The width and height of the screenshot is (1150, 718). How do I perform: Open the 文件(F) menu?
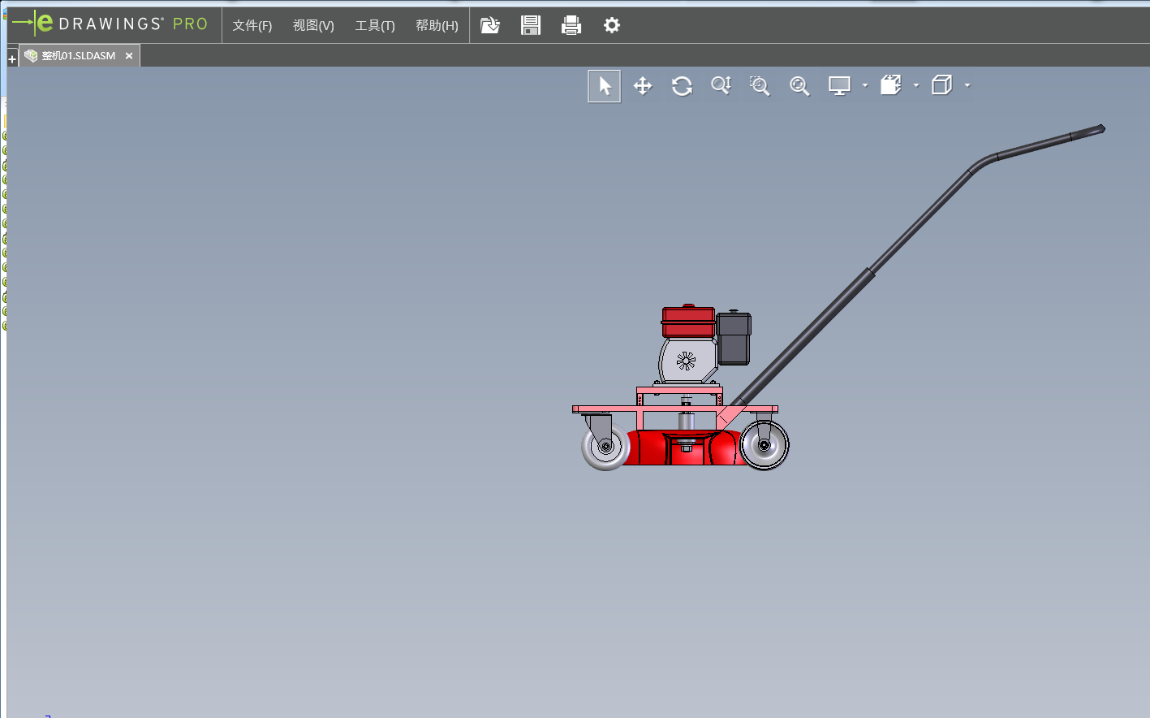point(252,25)
